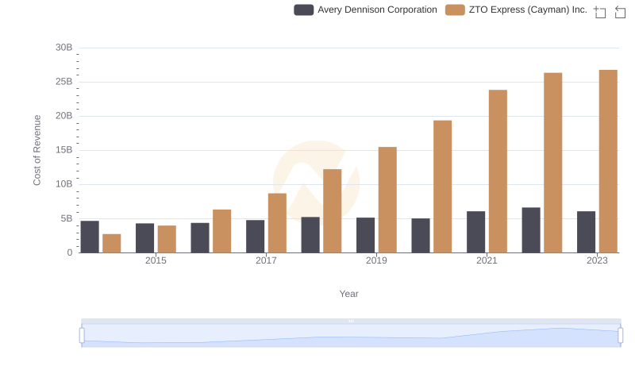Select the Avery Dennison bar for 2019
This screenshot has height=366, width=635.
coord(366,235)
